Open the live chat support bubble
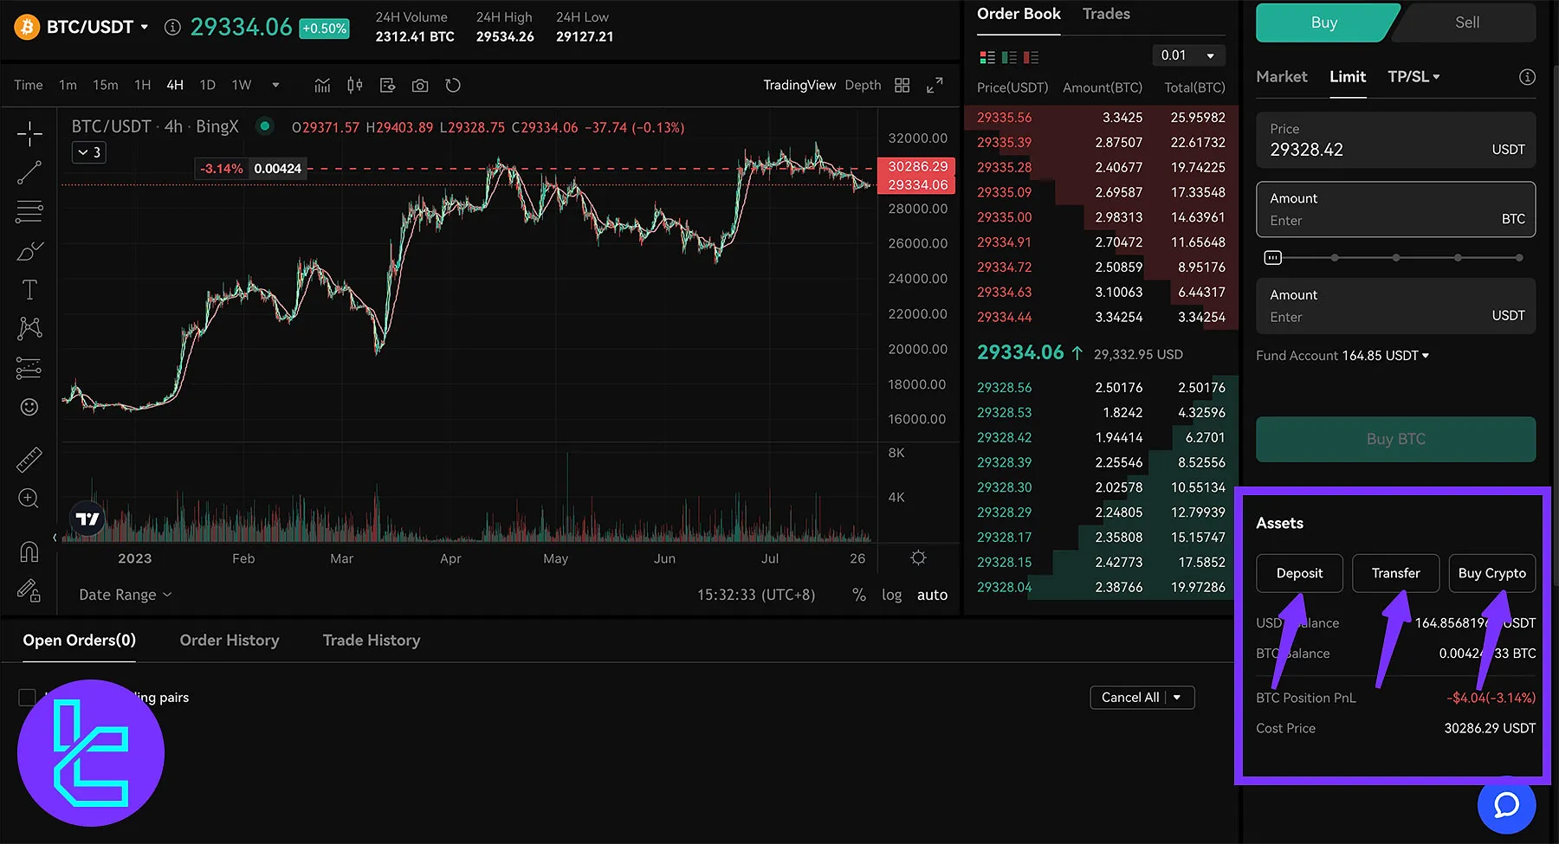Screen dimensions: 1559x844 tap(1506, 805)
